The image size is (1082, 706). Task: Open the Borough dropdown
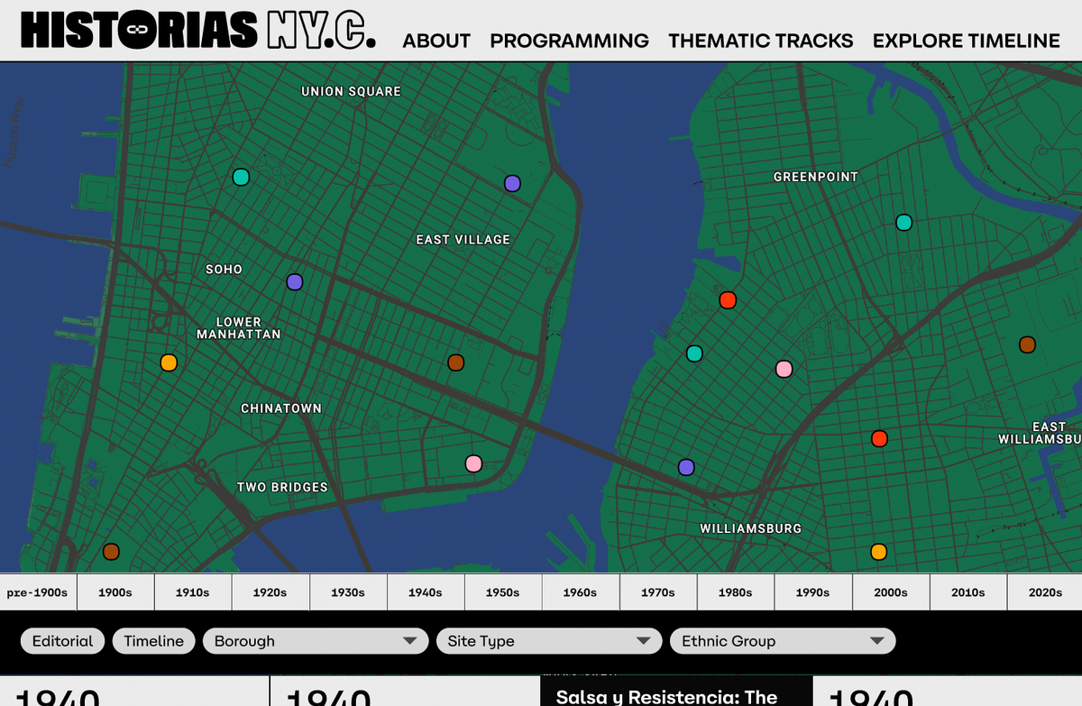(x=316, y=640)
